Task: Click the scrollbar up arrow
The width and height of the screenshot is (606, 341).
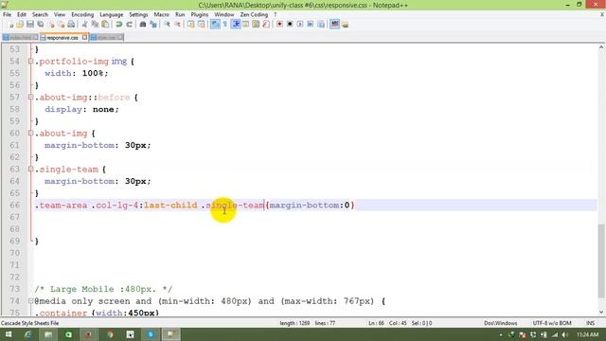Action: (x=601, y=47)
